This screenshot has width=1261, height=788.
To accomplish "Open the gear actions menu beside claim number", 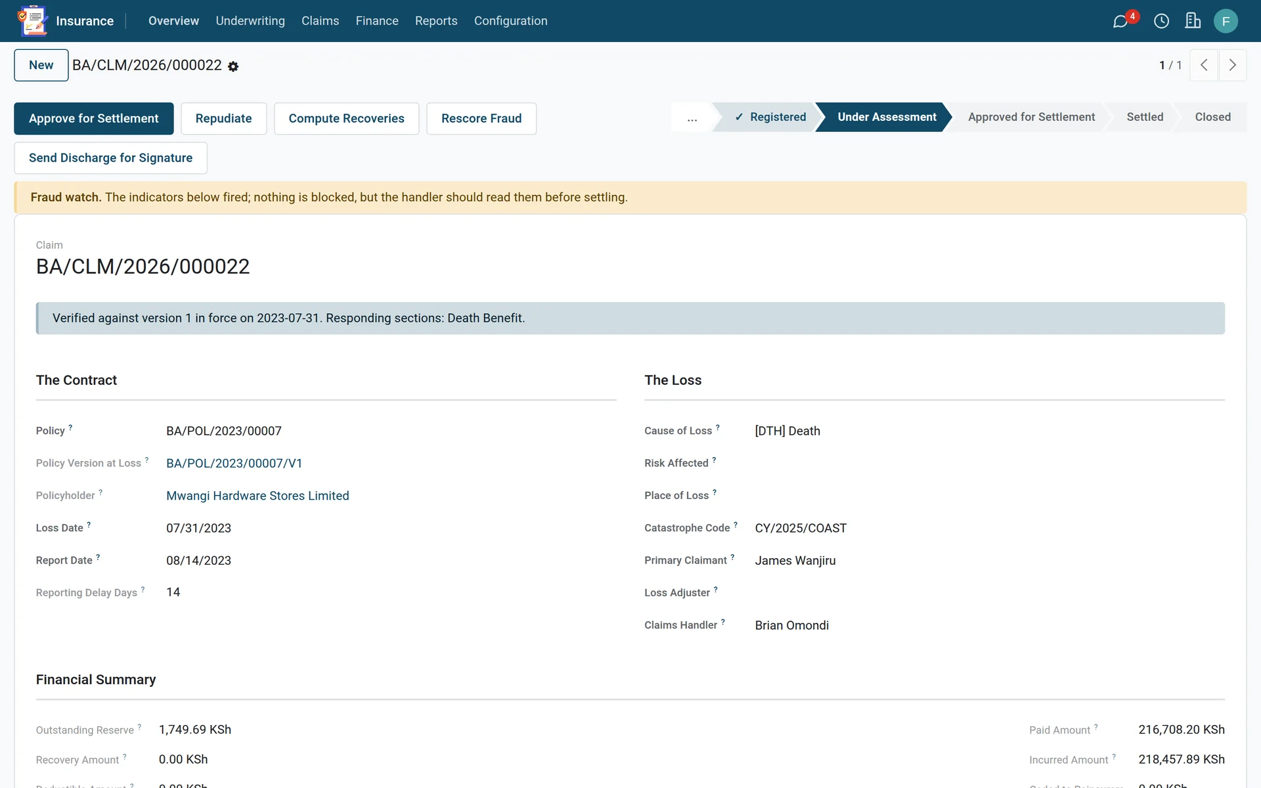I will click(233, 66).
